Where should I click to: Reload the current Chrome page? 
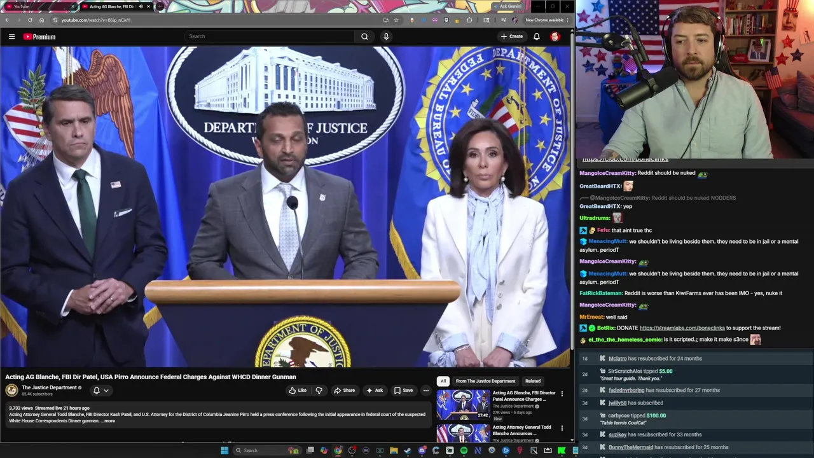point(30,20)
